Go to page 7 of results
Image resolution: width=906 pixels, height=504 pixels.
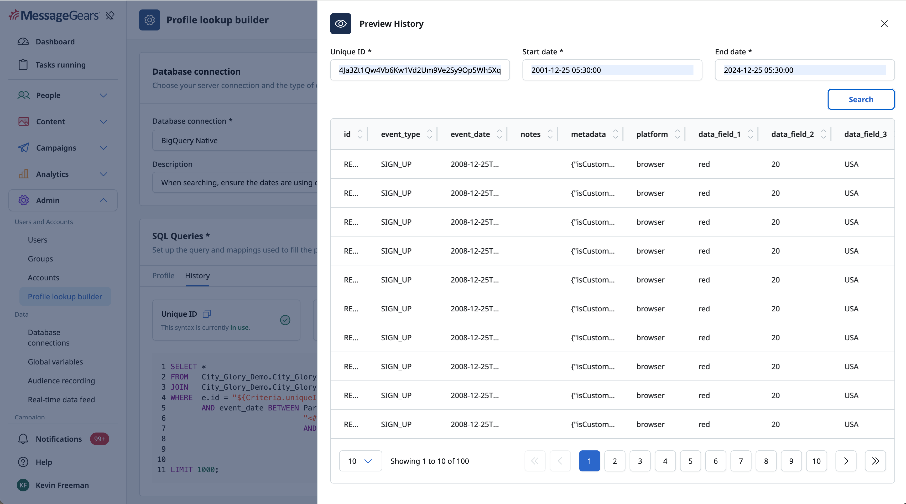pos(741,461)
